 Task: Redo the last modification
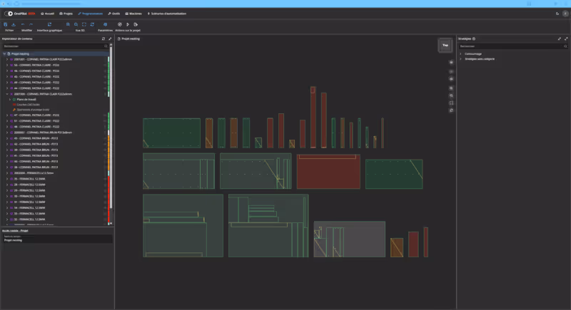pos(31,24)
